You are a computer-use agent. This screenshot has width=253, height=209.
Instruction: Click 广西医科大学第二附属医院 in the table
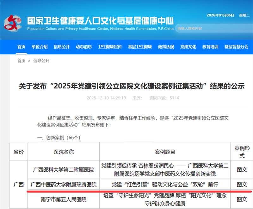[x=63, y=169]
